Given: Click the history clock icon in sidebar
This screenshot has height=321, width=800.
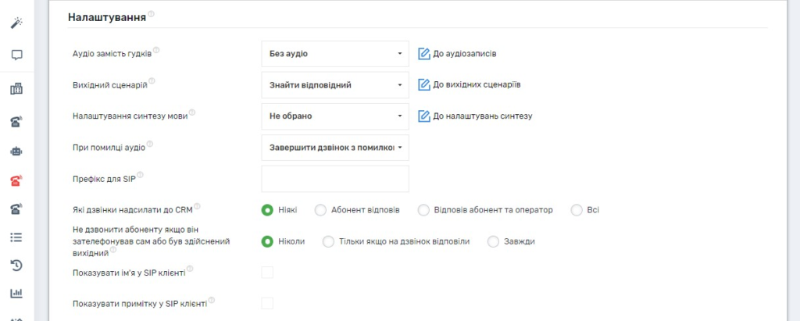Looking at the screenshot, I should click(16, 266).
